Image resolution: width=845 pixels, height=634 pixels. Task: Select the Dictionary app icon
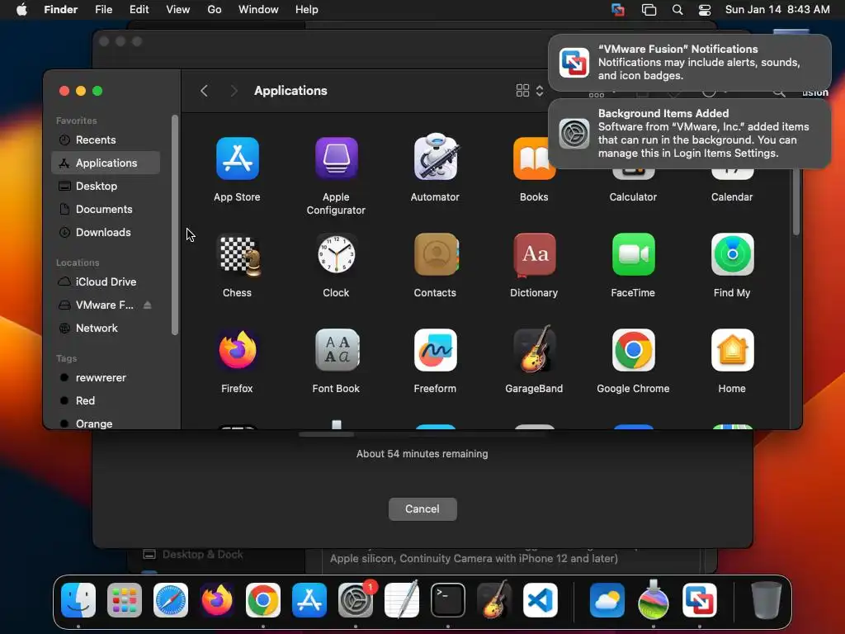(534, 254)
